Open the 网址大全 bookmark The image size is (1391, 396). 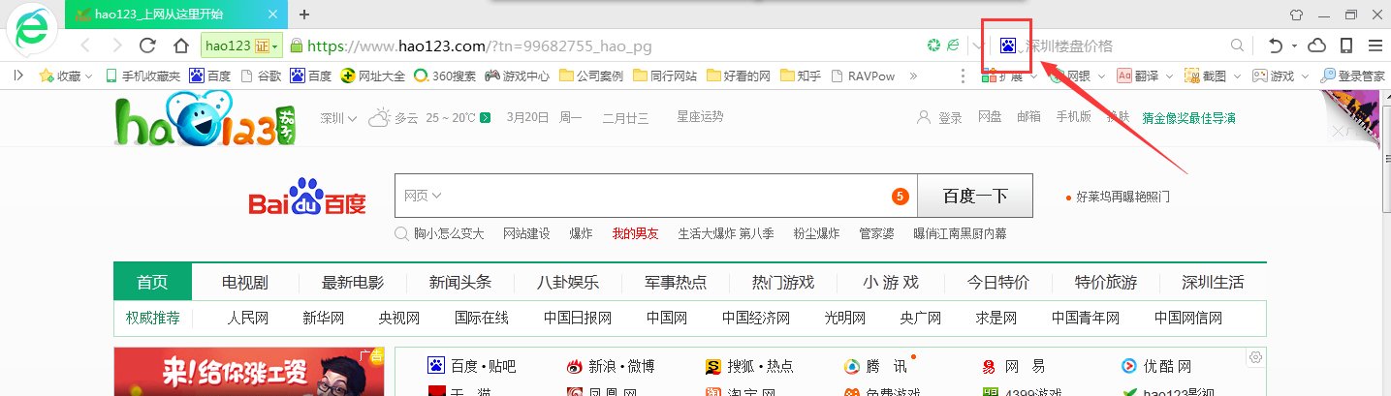click(x=372, y=76)
